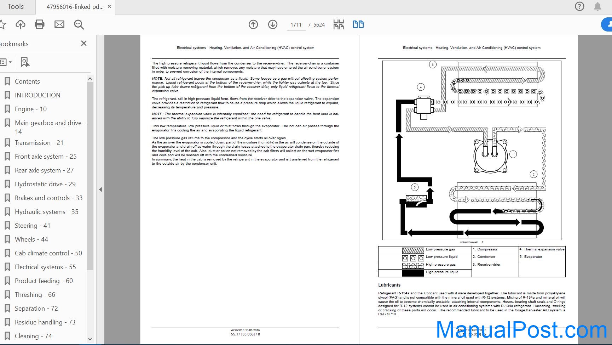The width and height of the screenshot is (612, 345).
Task: Open Electrical systems - 55 bookmark
Action: 45,267
